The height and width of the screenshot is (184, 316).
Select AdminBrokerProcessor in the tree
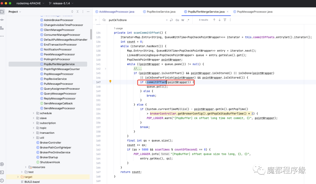point(59,20)
